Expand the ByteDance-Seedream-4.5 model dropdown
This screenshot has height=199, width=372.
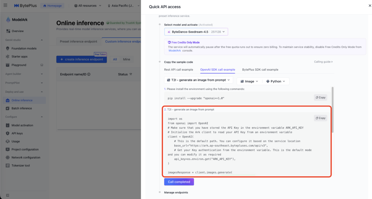(196, 32)
